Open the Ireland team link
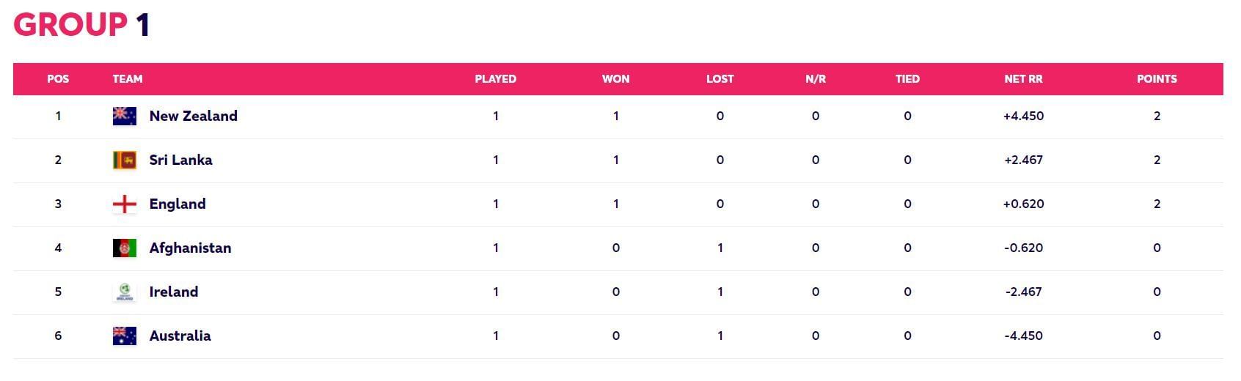This screenshot has width=1241, height=381. pyautogui.click(x=173, y=292)
